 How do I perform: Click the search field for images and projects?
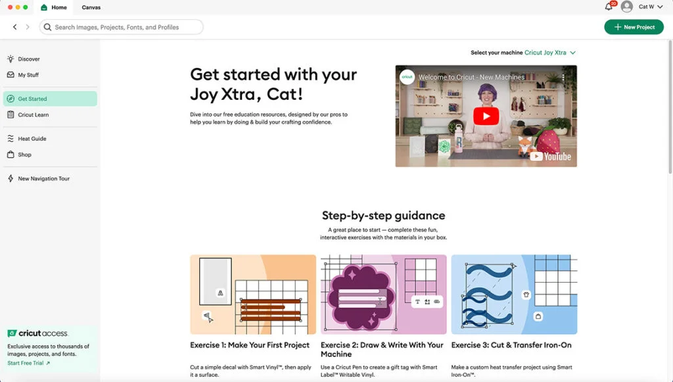(x=121, y=27)
